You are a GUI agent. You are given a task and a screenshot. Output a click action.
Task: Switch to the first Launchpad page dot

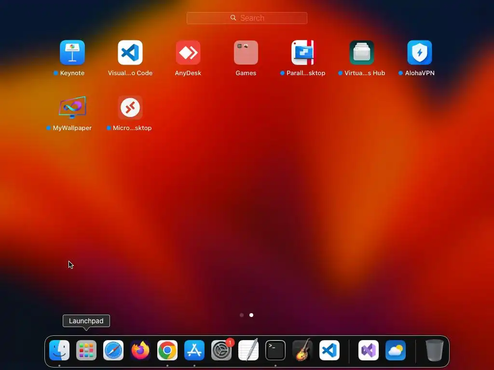pyautogui.click(x=242, y=315)
